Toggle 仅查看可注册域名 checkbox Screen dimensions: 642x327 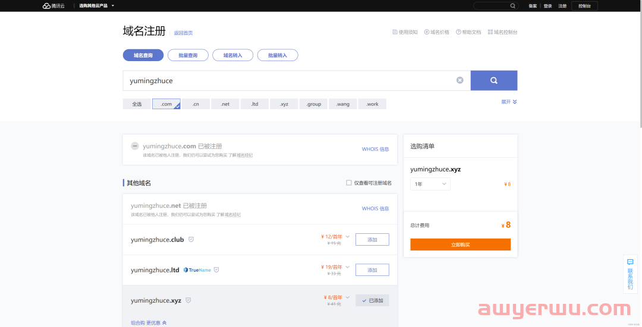349,183
